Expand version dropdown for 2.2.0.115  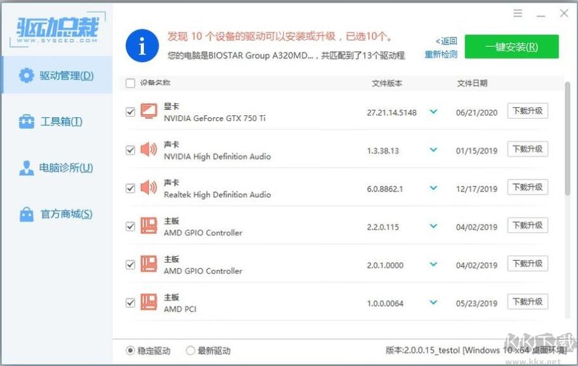(433, 226)
